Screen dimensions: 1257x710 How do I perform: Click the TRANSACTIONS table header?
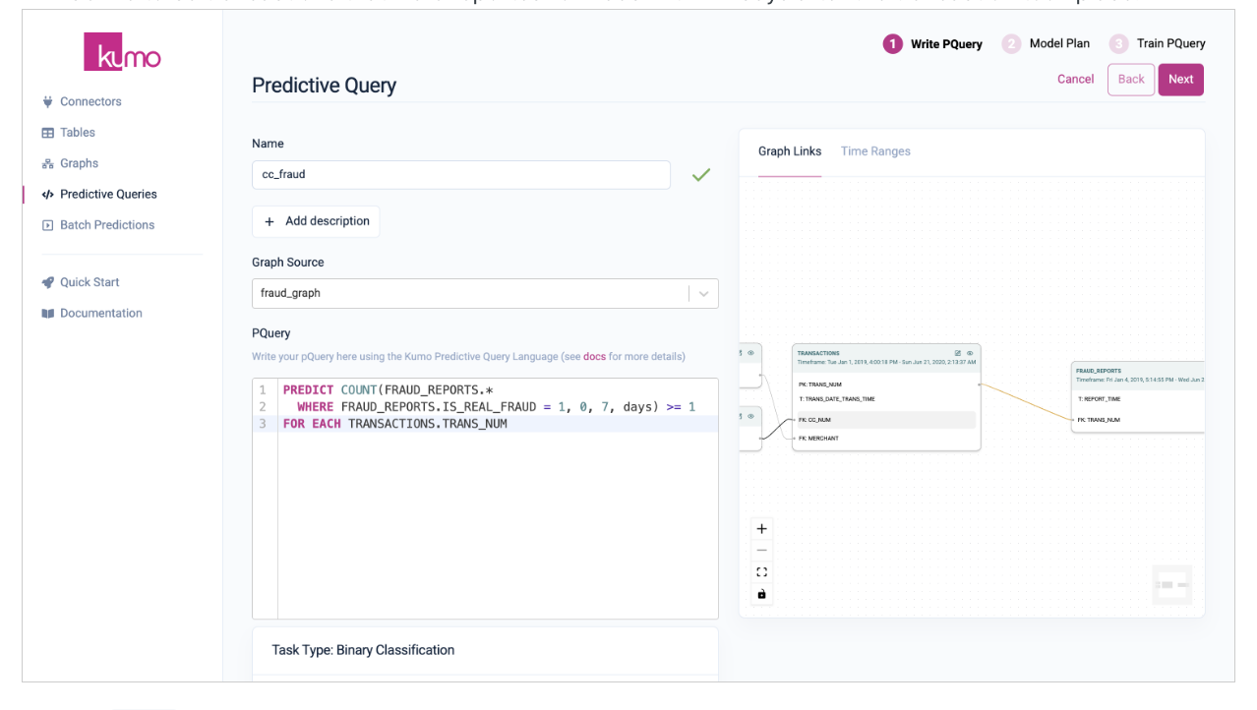pyautogui.click(x=886, y=357)
